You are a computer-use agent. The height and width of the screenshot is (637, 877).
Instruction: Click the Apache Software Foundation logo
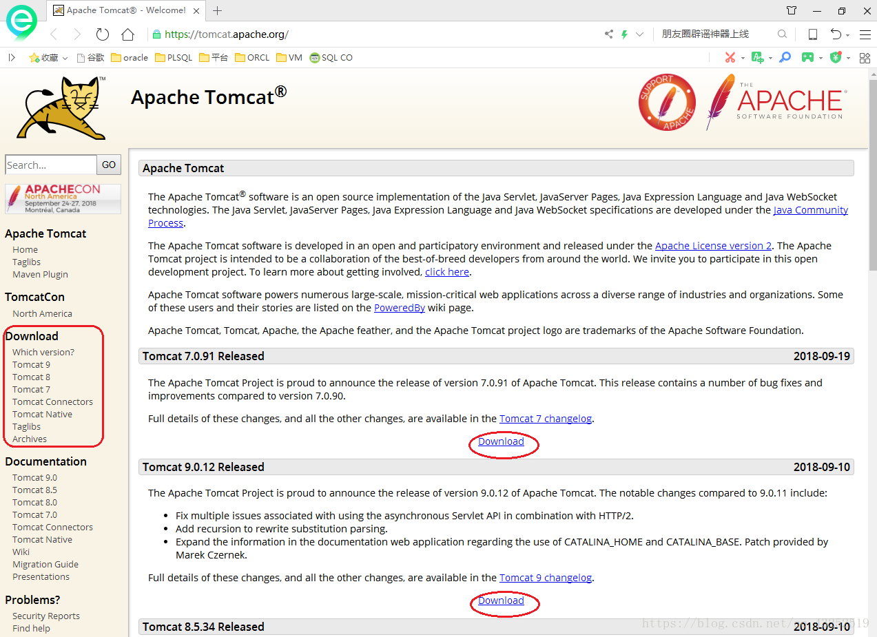(x=775, y=102)
